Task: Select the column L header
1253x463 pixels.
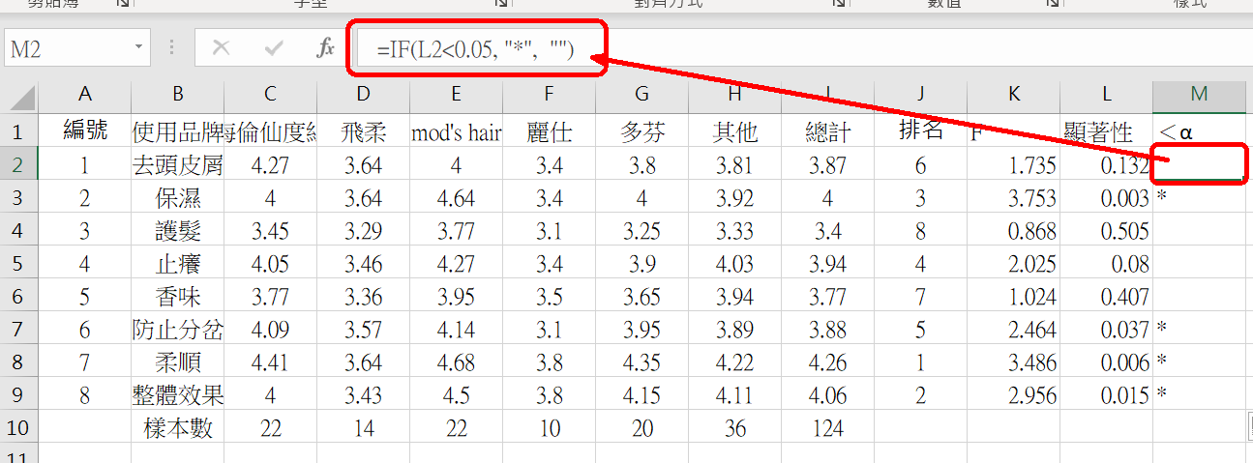Action: point(1106,94)
